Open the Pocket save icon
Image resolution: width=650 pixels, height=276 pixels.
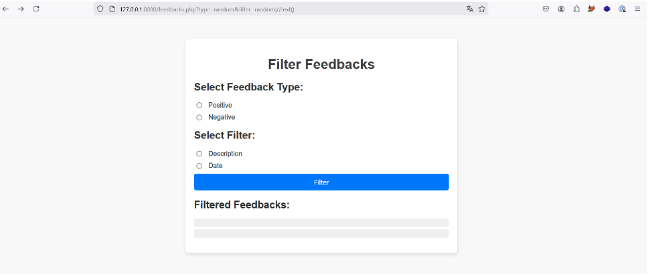tap(546, 9)
